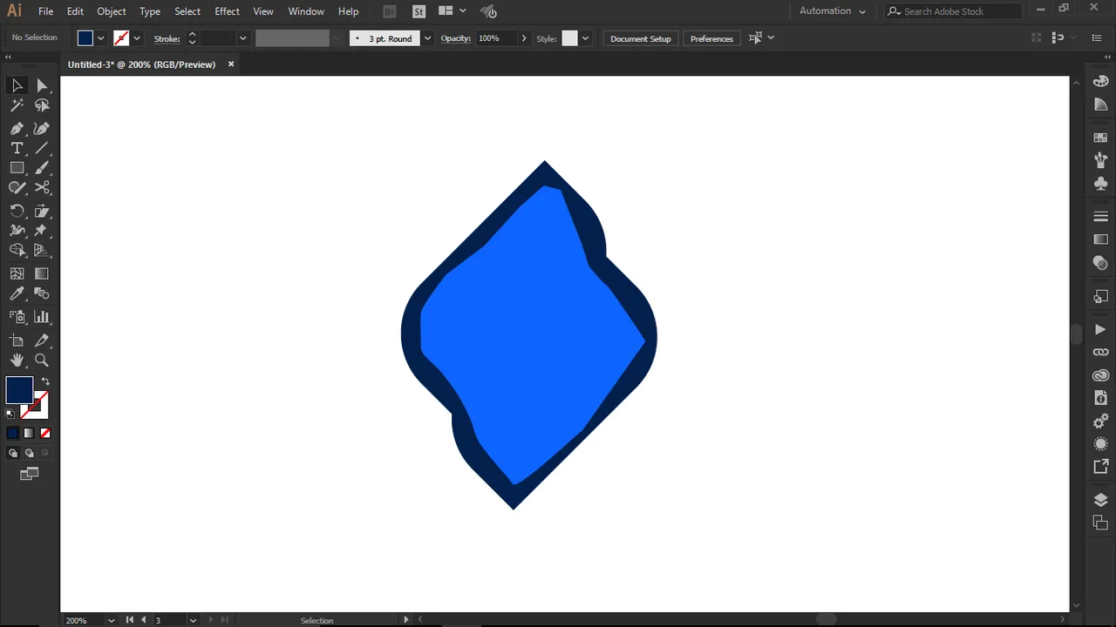This screenshot has height=627, width=1116.
Task: Open the Window menu
Action: (x=306, y=11)
